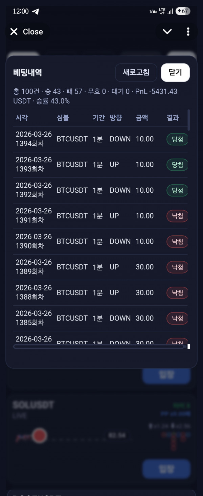Click the 당첨 badge for round 1393
The image size is (203, 496).
[177, 165]
